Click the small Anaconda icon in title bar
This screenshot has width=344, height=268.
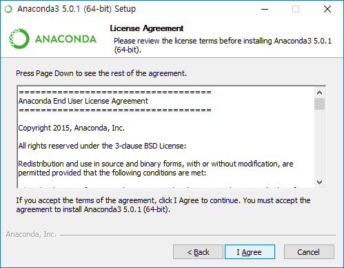click(8, 9)
